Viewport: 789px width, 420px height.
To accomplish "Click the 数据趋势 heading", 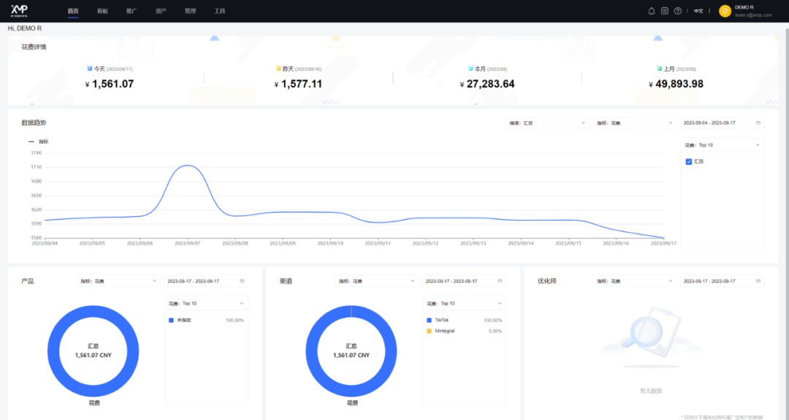I will point(34,123).
